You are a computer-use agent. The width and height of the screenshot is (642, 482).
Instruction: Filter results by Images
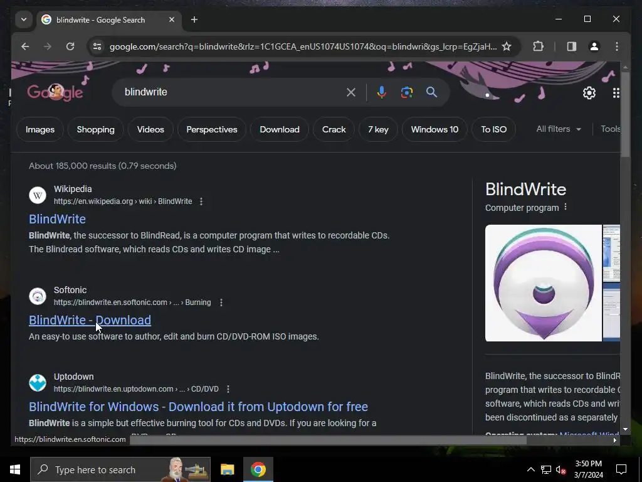click(40, 129)
